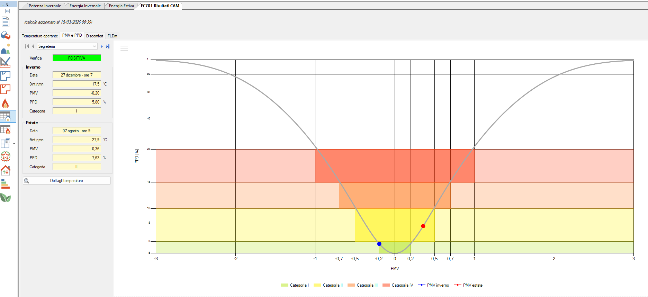The image size is (648, 297).
Task: Open the chart hamburger menu
Action: tap(124, 48)
